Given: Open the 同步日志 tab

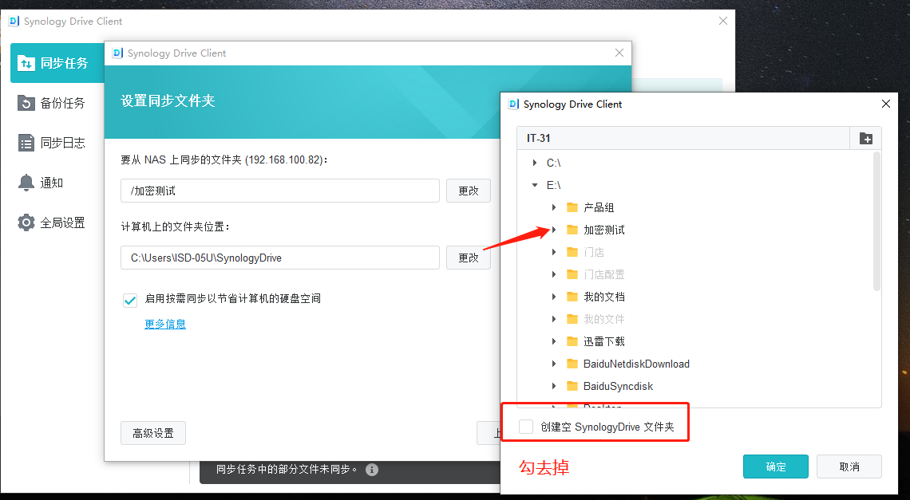Looking at the screenshot, I should click(57, 143).
